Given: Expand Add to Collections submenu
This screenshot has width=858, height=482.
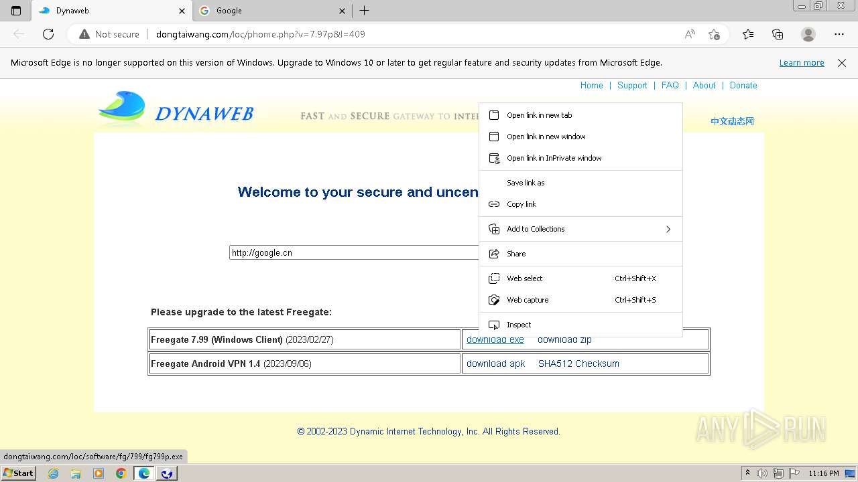Looking at the screenshot, I should pos(580,229).
